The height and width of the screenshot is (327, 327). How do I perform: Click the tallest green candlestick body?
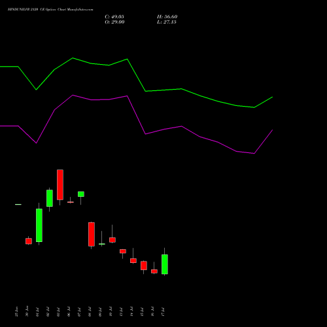pyautogui.click(x=39, y=225)
